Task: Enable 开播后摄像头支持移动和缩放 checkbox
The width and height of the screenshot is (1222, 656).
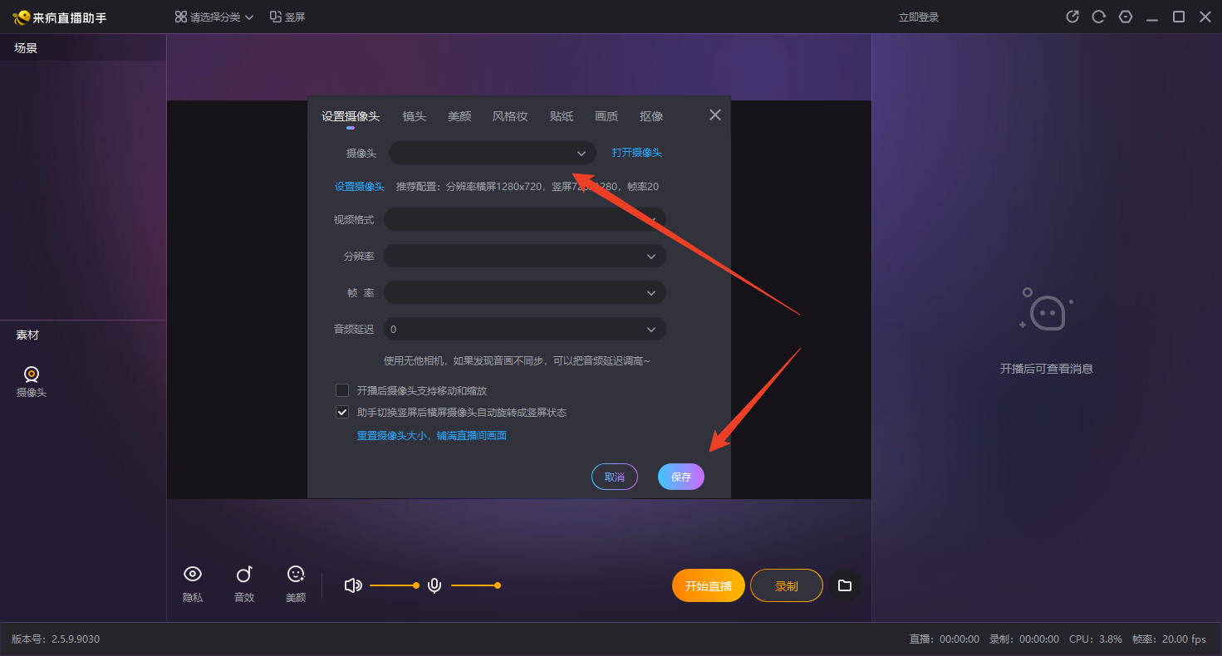Action: 341,389
